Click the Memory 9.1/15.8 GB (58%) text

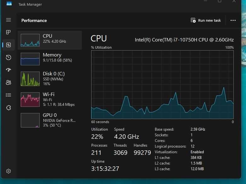58,60
